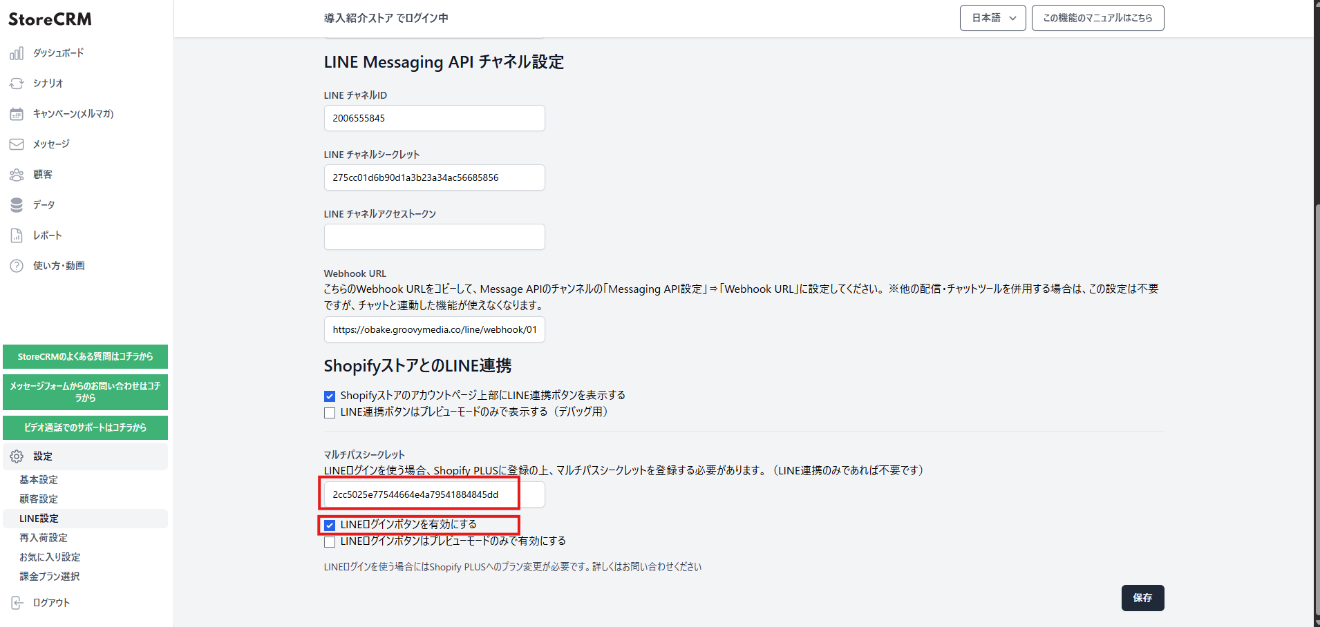Click LINE Messaging API チャネル設定 heading
This screenshot has width=1320, height=627.
point(444,62)
